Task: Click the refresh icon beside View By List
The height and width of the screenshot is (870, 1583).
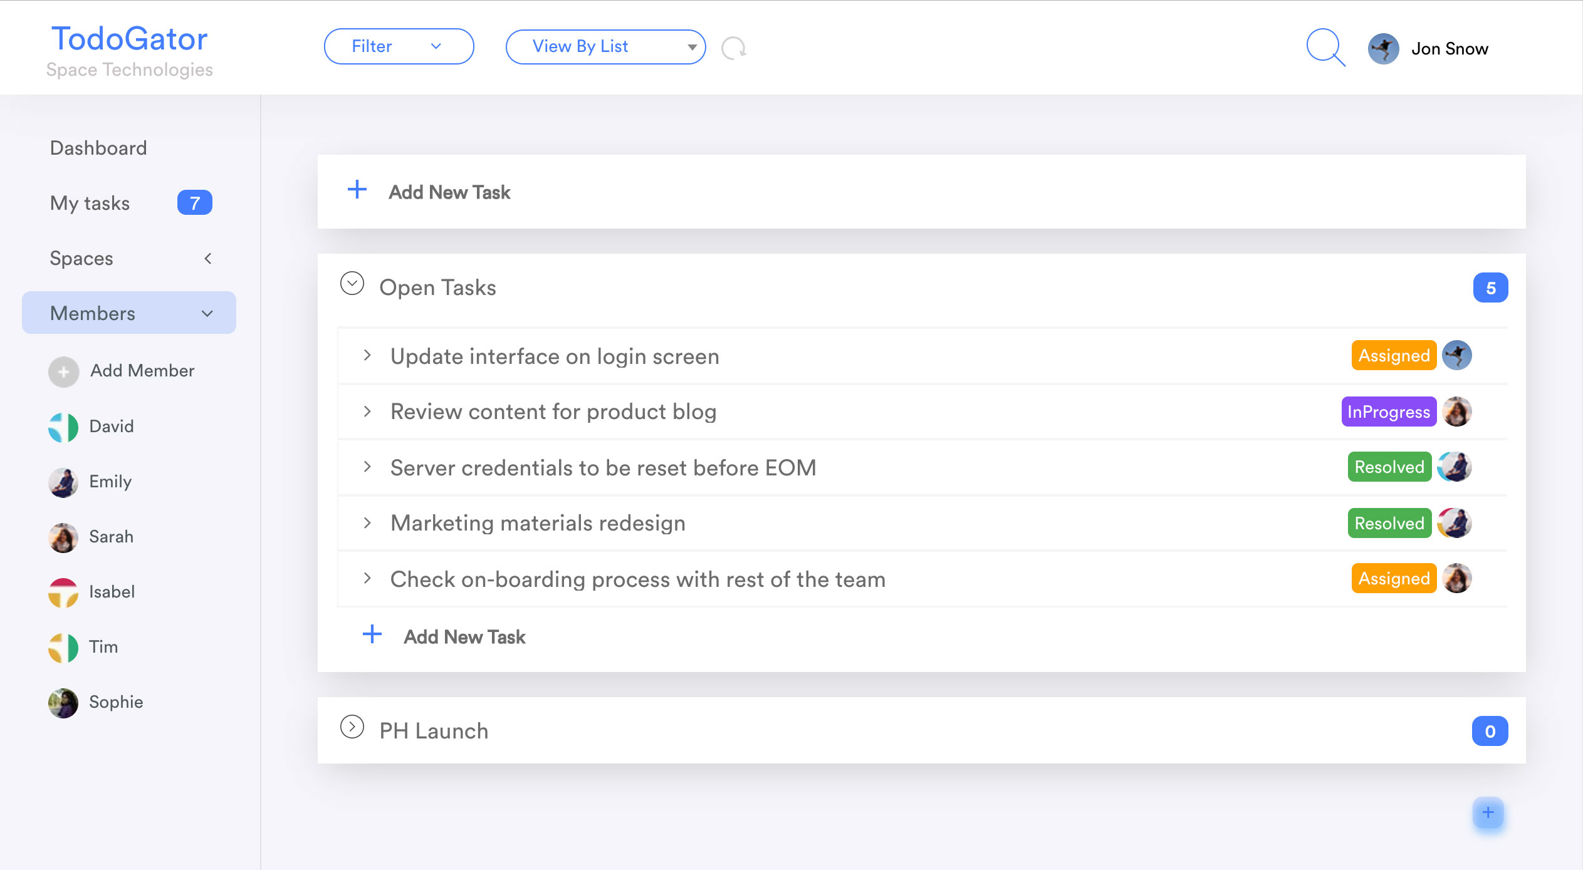Action: (x=733, y=48)
